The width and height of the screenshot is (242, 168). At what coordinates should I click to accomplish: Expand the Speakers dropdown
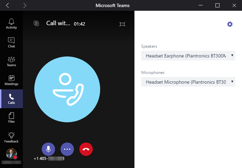(x=188, y=56)
